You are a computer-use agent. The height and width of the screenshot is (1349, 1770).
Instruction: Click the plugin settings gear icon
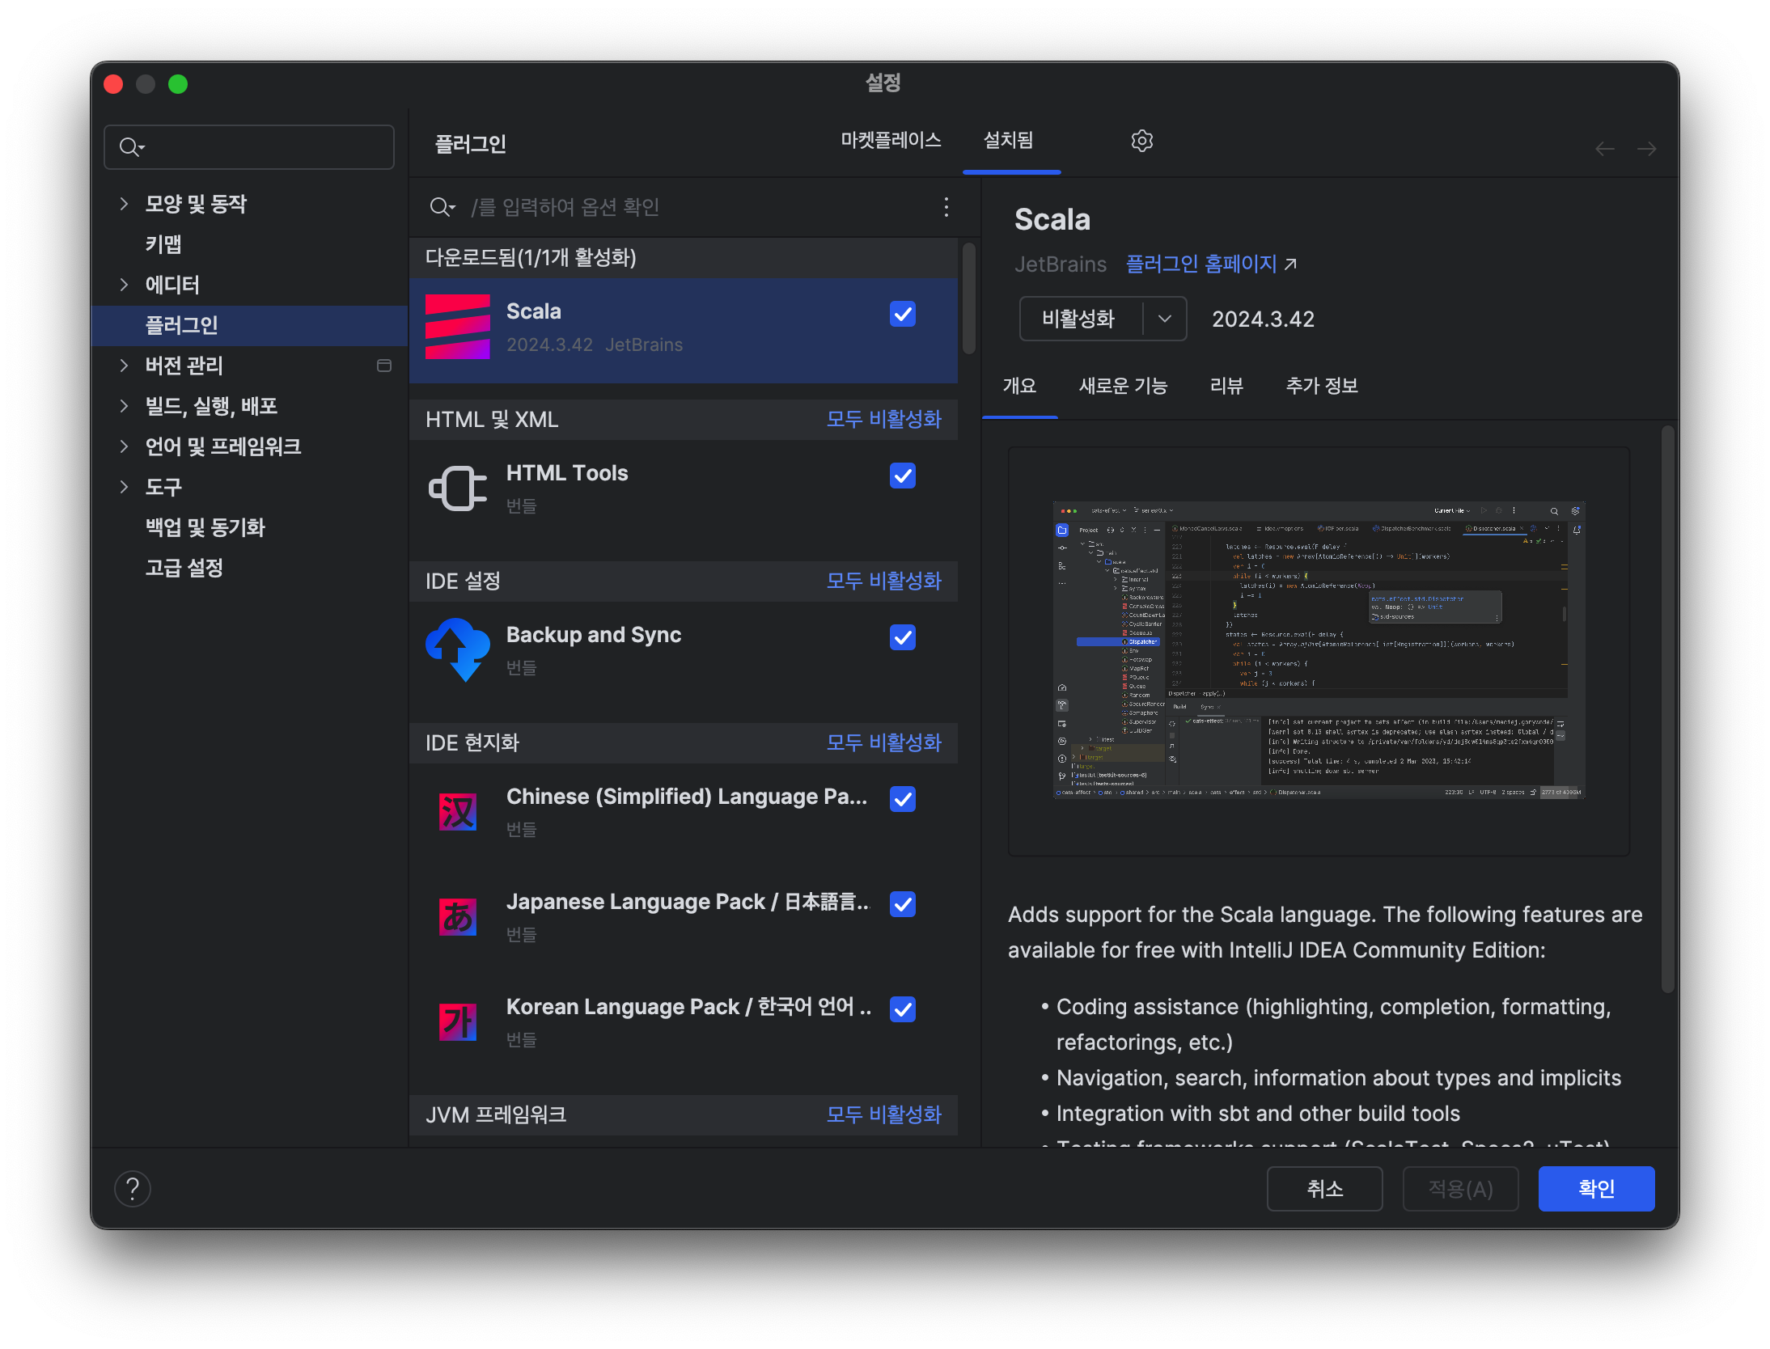1141,141
